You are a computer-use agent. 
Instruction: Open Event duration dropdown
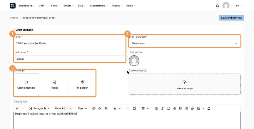pyautogui.click(x=185, y=43)
